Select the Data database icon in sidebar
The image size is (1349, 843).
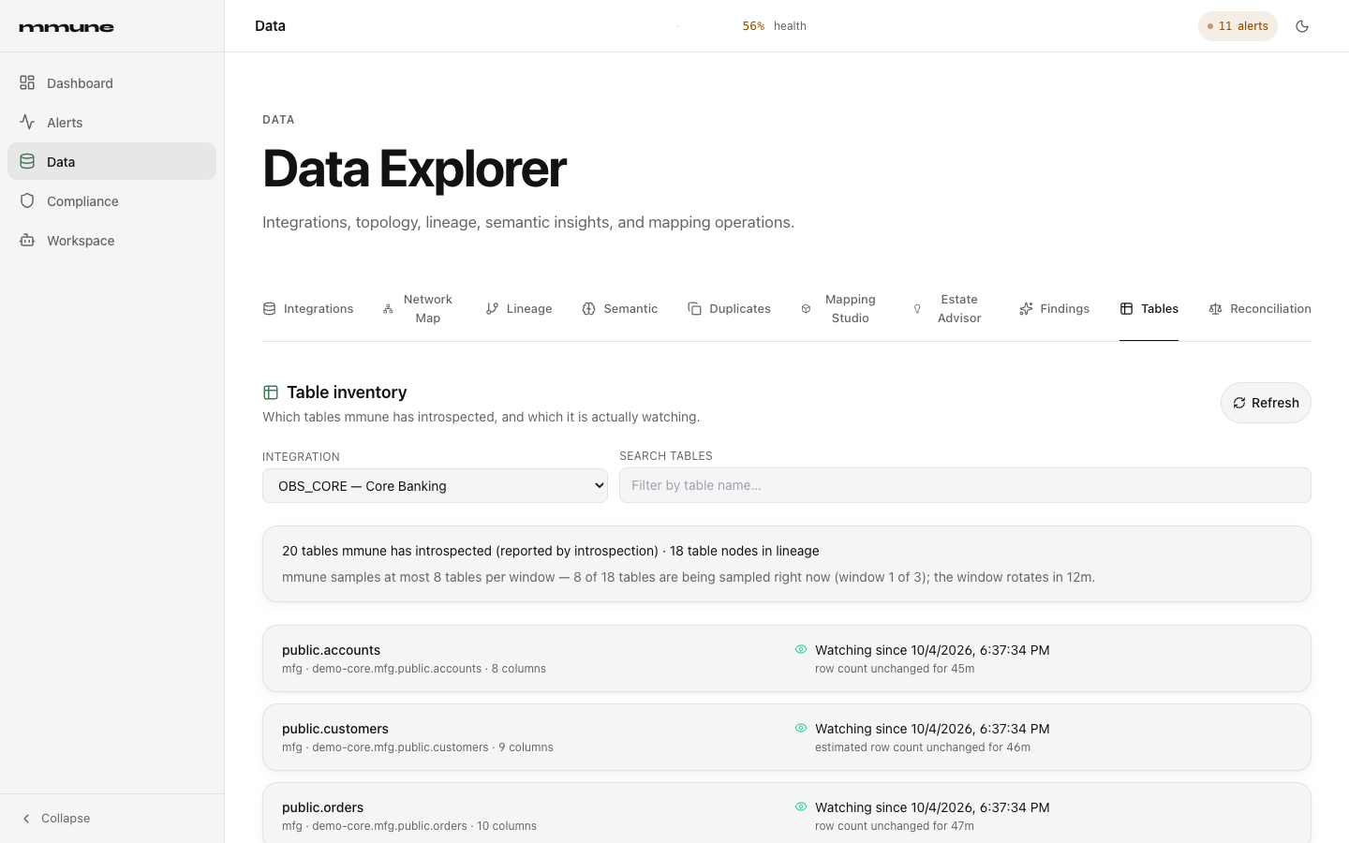coord(27,162)
